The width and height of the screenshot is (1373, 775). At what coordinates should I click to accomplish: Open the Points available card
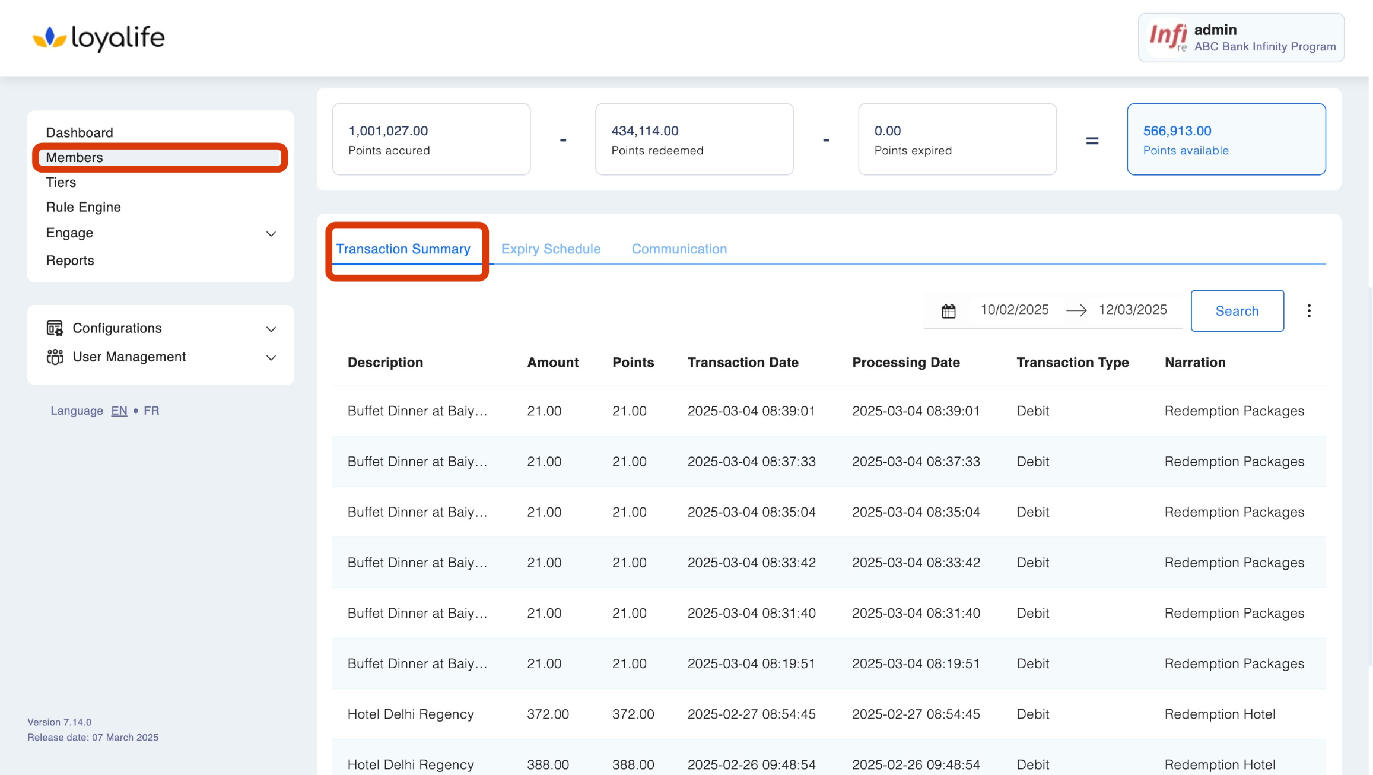pos(1226,139)
